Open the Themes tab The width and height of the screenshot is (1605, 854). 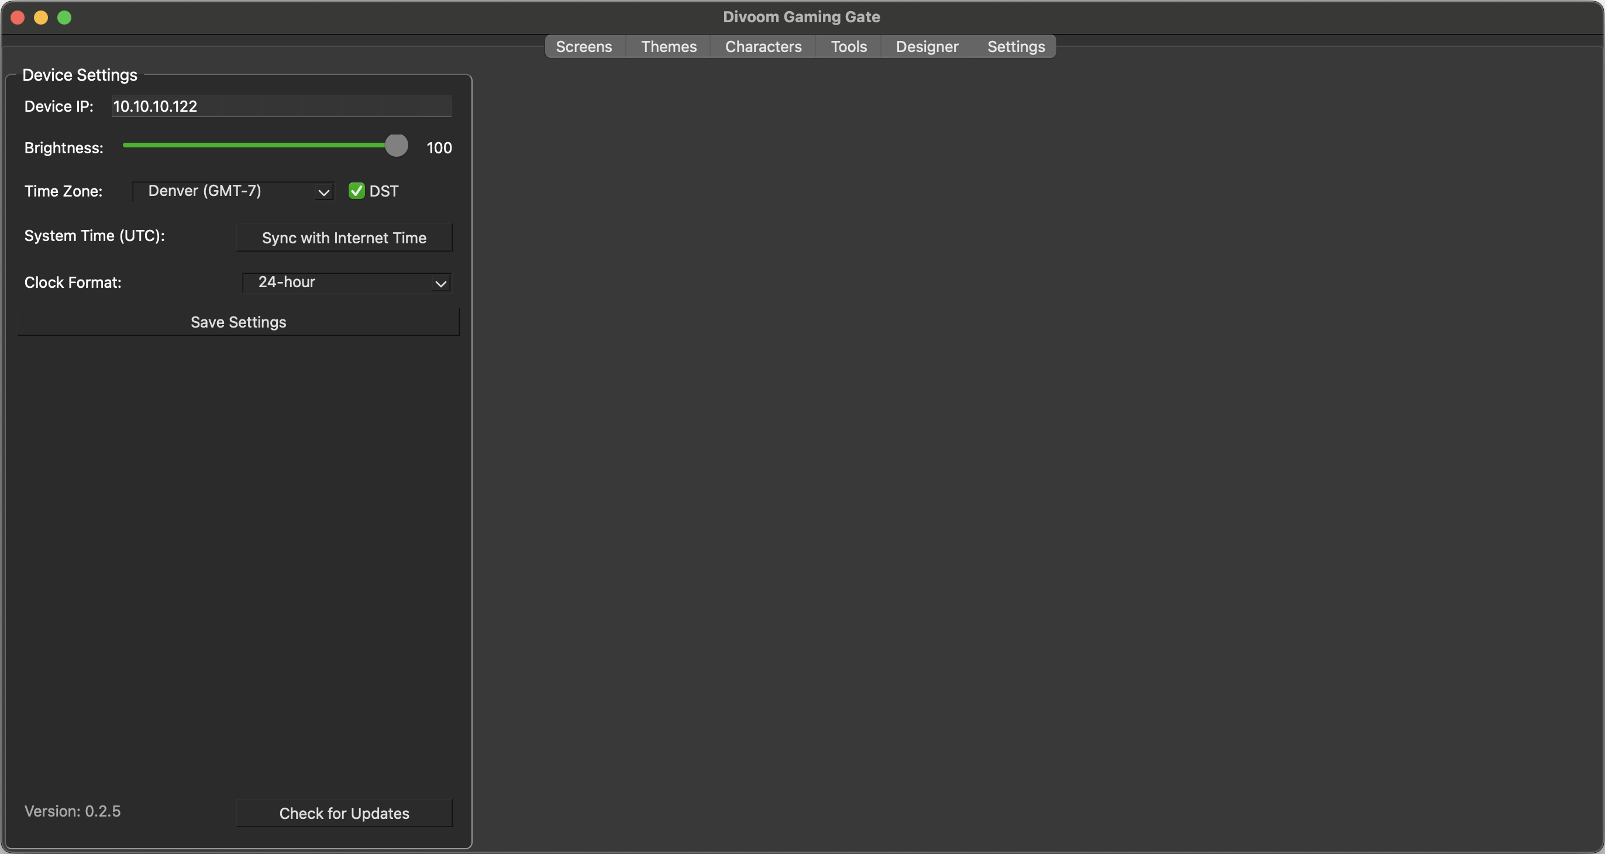point(669,47)
